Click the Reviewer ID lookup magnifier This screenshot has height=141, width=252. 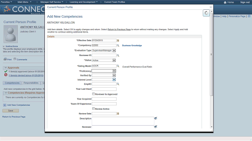[x=118, y=56]
